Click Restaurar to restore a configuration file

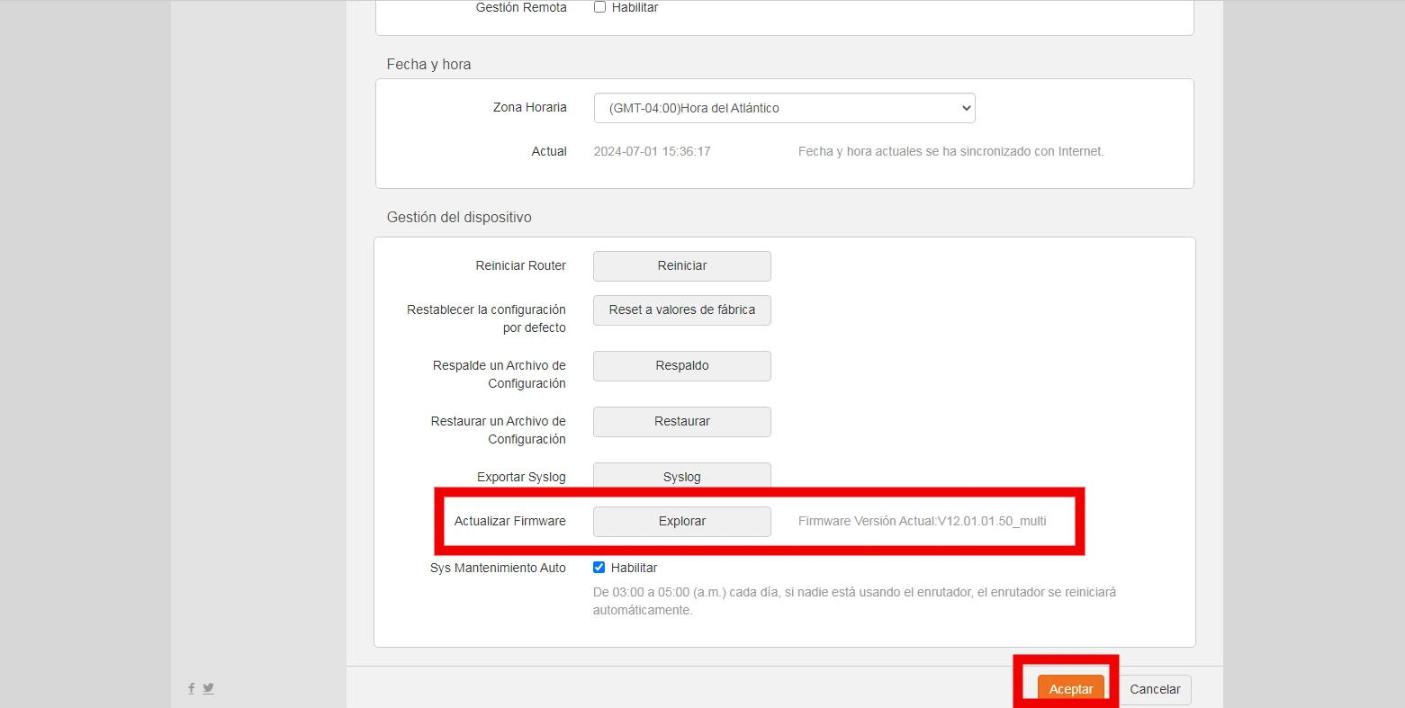pyautogui.click(x=681, y=421)
